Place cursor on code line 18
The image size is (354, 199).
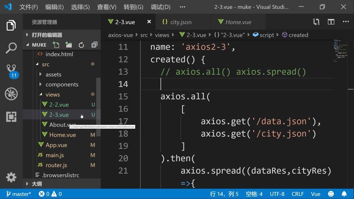(x=258, y=134)
